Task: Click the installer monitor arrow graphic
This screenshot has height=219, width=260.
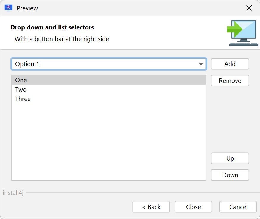Action: point(243,33)
